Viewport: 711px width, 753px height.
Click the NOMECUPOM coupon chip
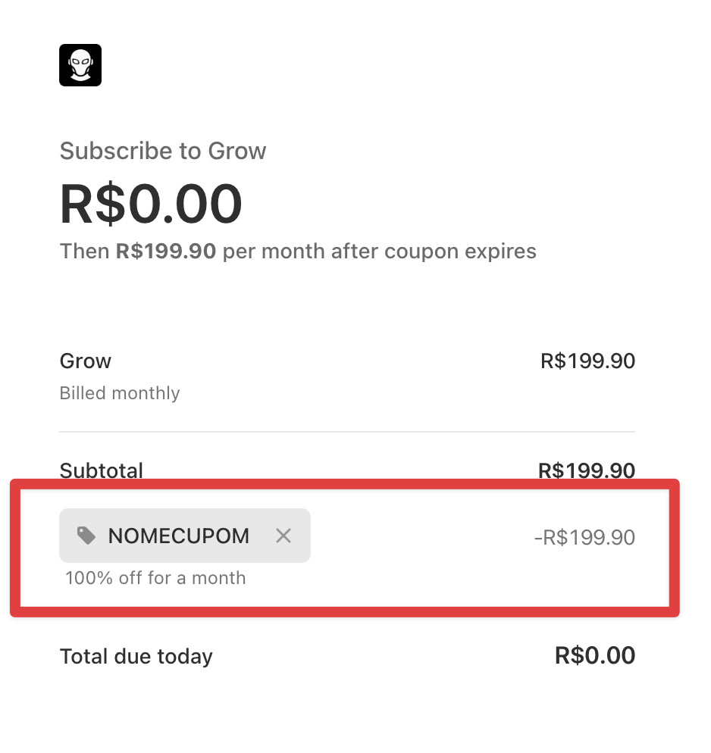point(179,536)
